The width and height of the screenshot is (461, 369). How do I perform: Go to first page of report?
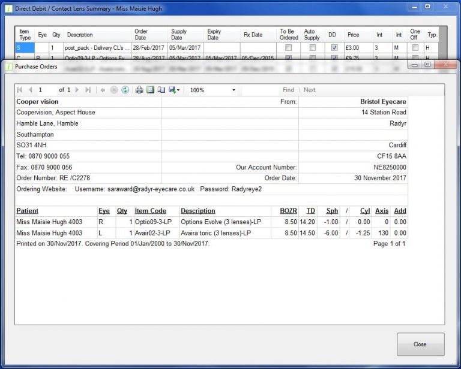pos(20,90)
